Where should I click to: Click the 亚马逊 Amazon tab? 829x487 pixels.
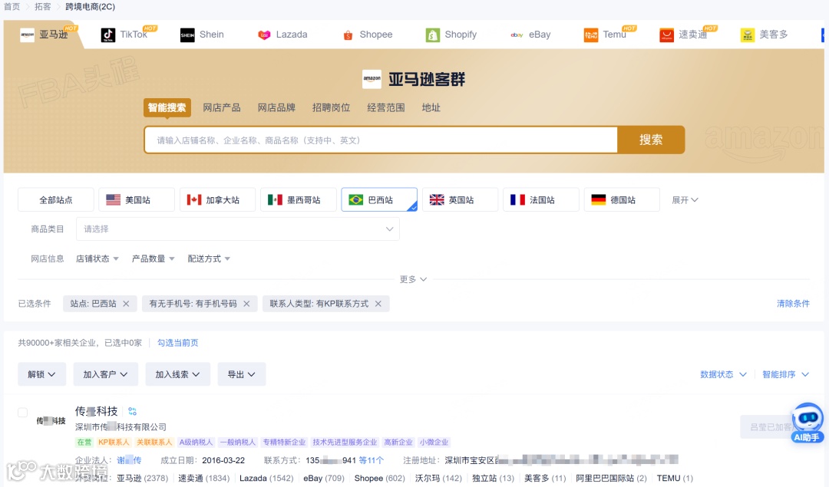point(45,35)
